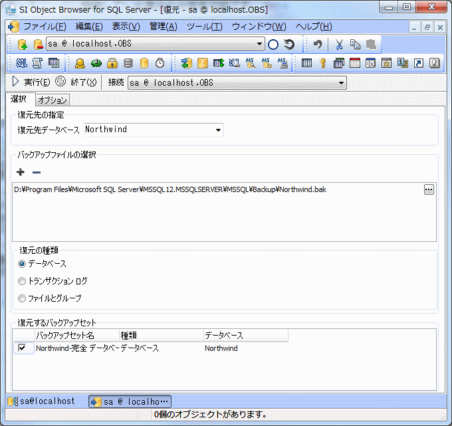This screenshot has width=452, height=426.
Task: Open the ツール(T) menu
Action: click(x=204, y=27)
